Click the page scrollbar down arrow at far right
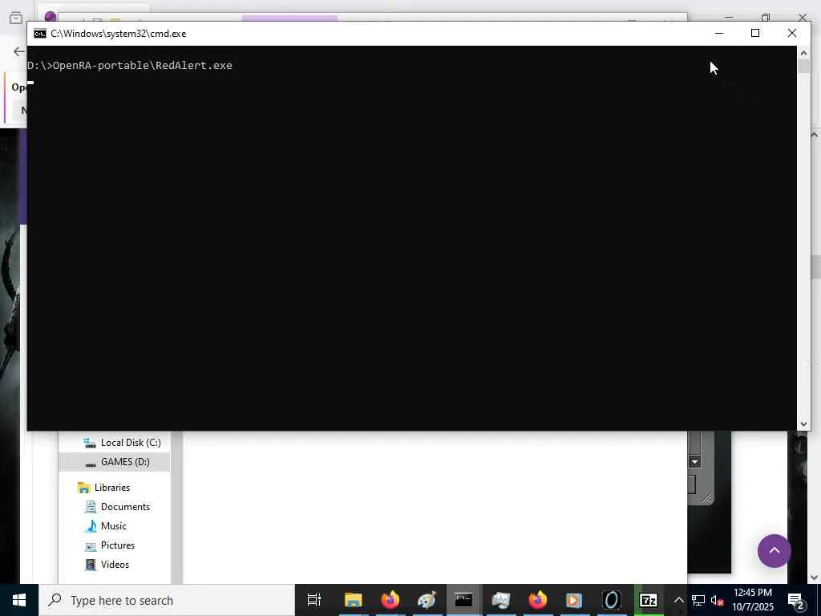The image size is (821, 616). point(815,577)
